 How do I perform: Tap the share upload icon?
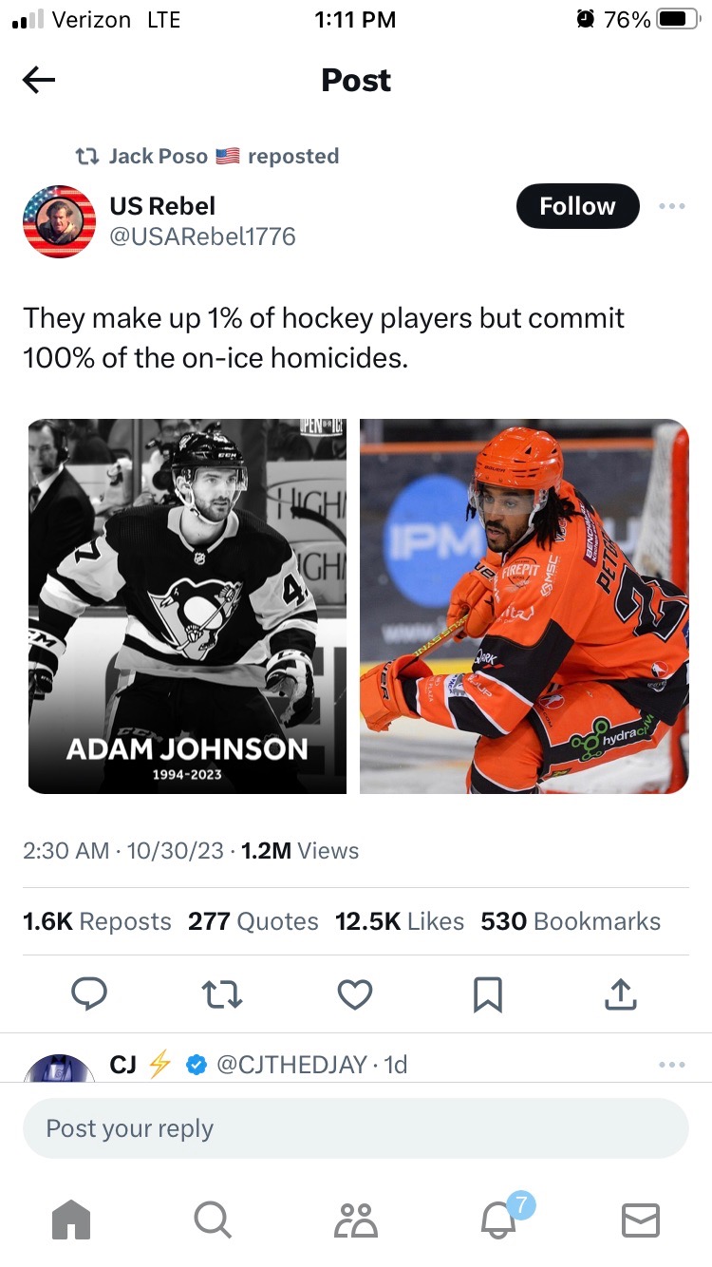pyautogui.click(x=619, y=994)
